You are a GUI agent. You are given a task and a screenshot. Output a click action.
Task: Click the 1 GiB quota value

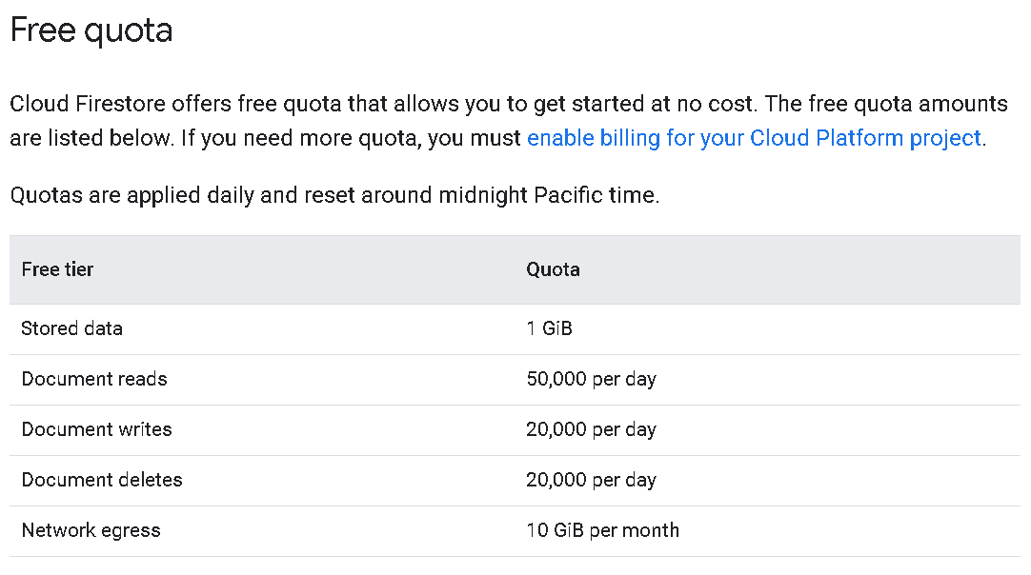[549, 328]
